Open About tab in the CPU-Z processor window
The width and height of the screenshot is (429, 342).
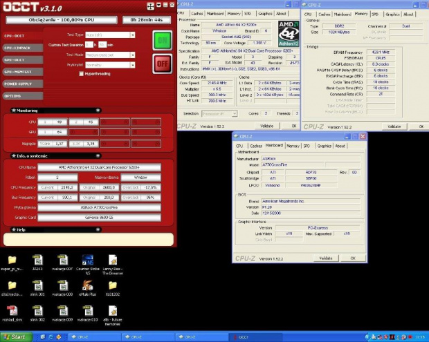pos(281,14)
